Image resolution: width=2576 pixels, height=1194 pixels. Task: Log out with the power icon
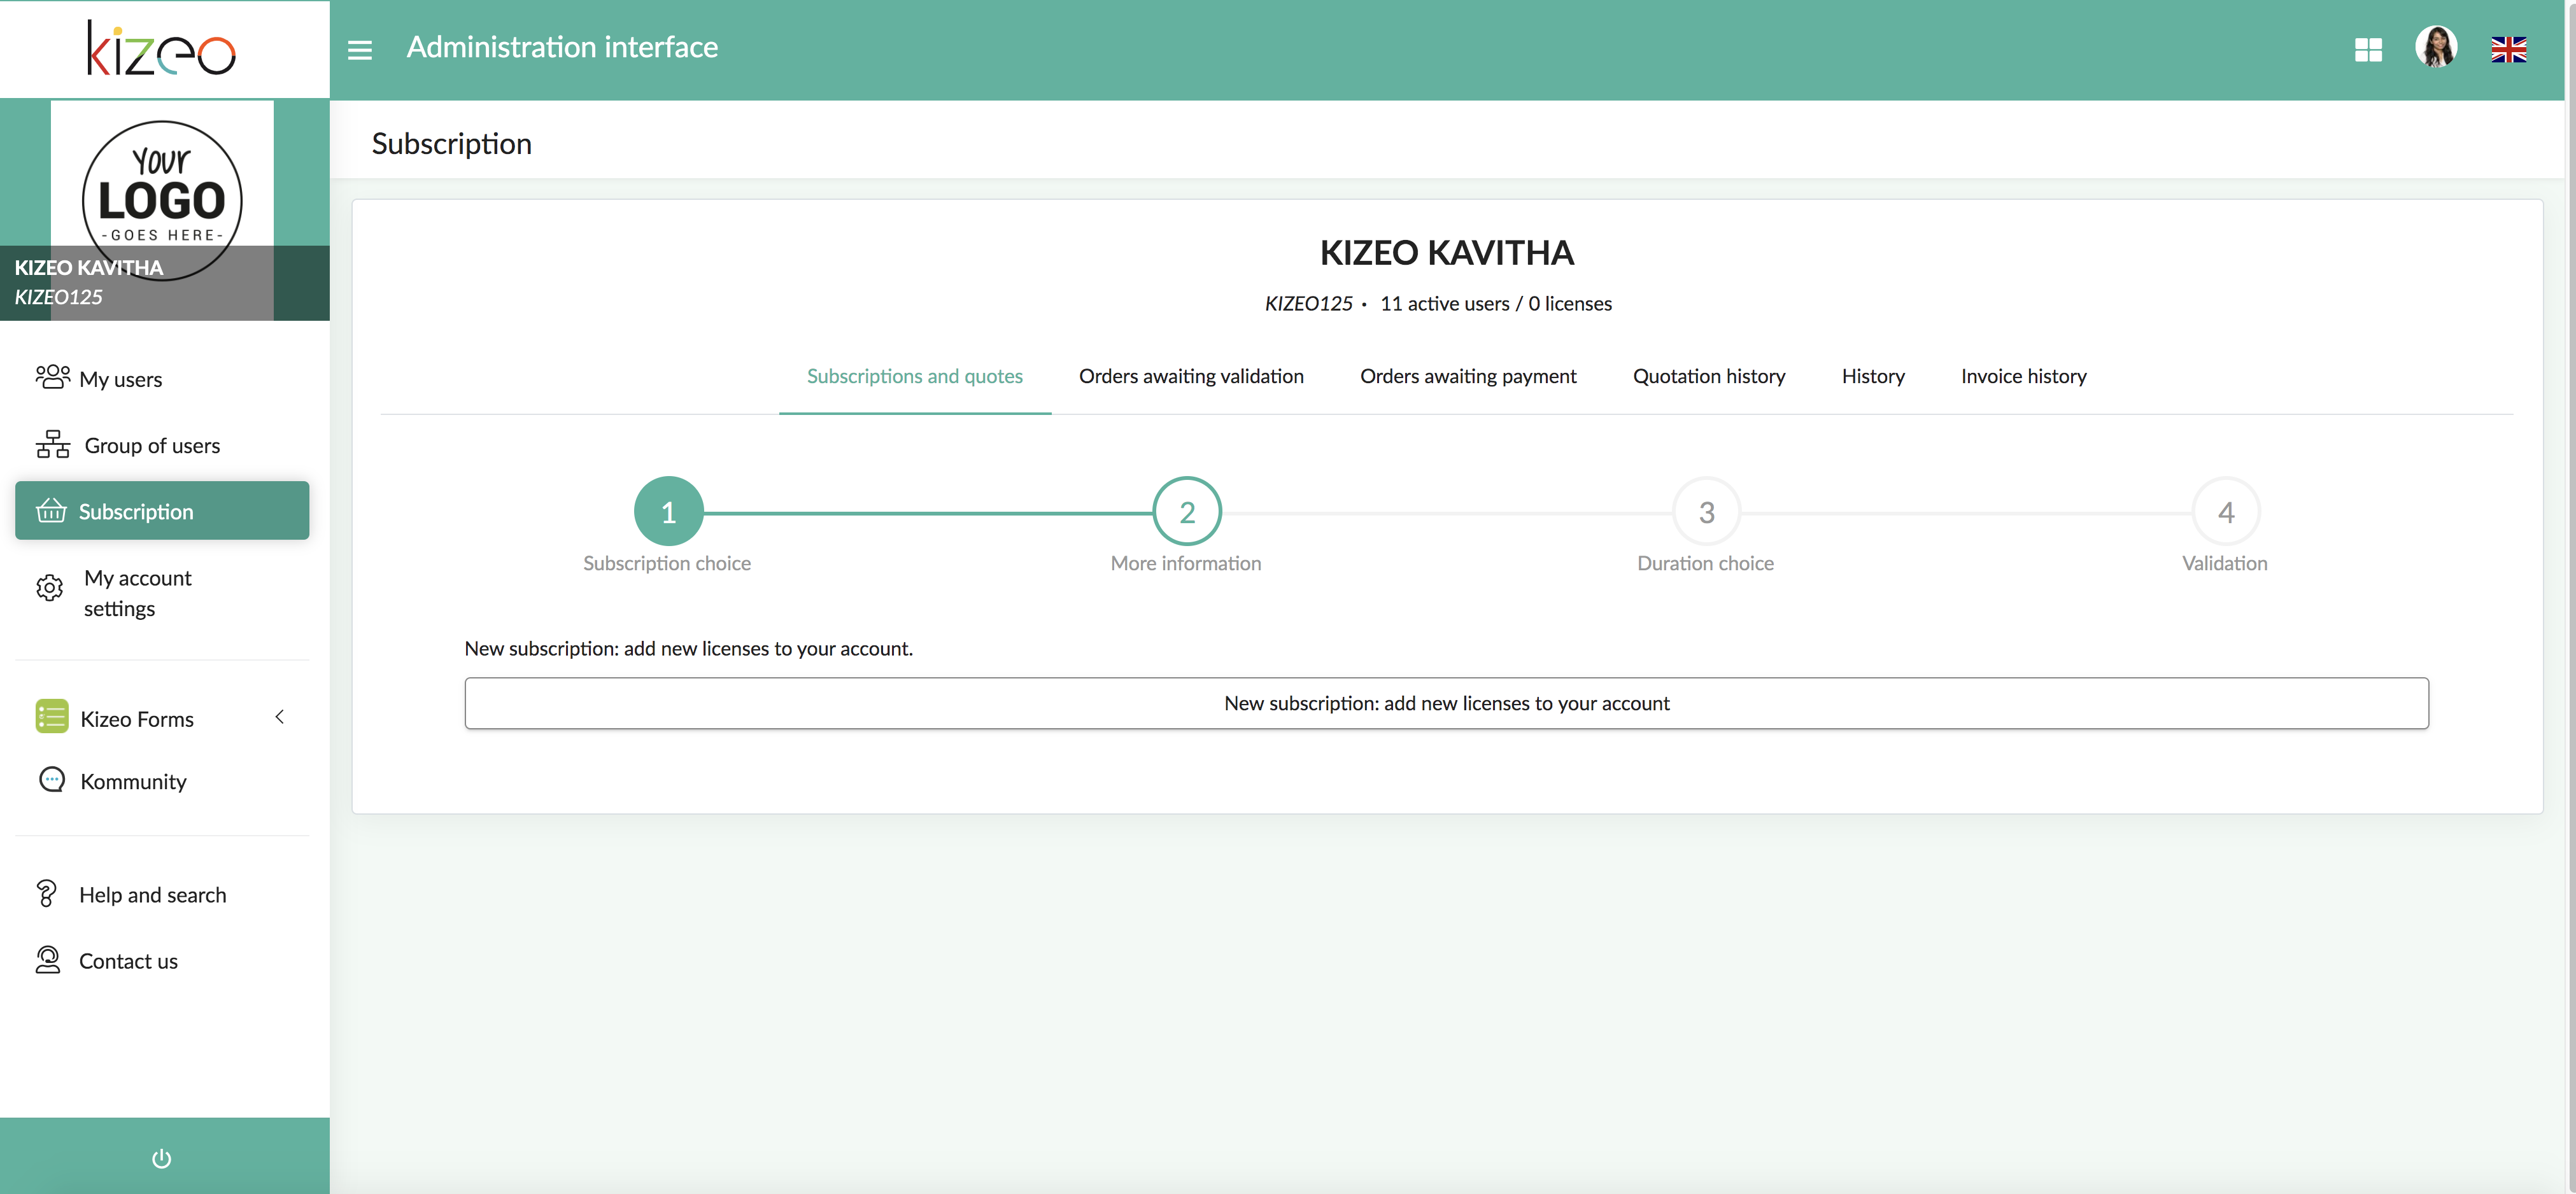(x=161, y=1158)
